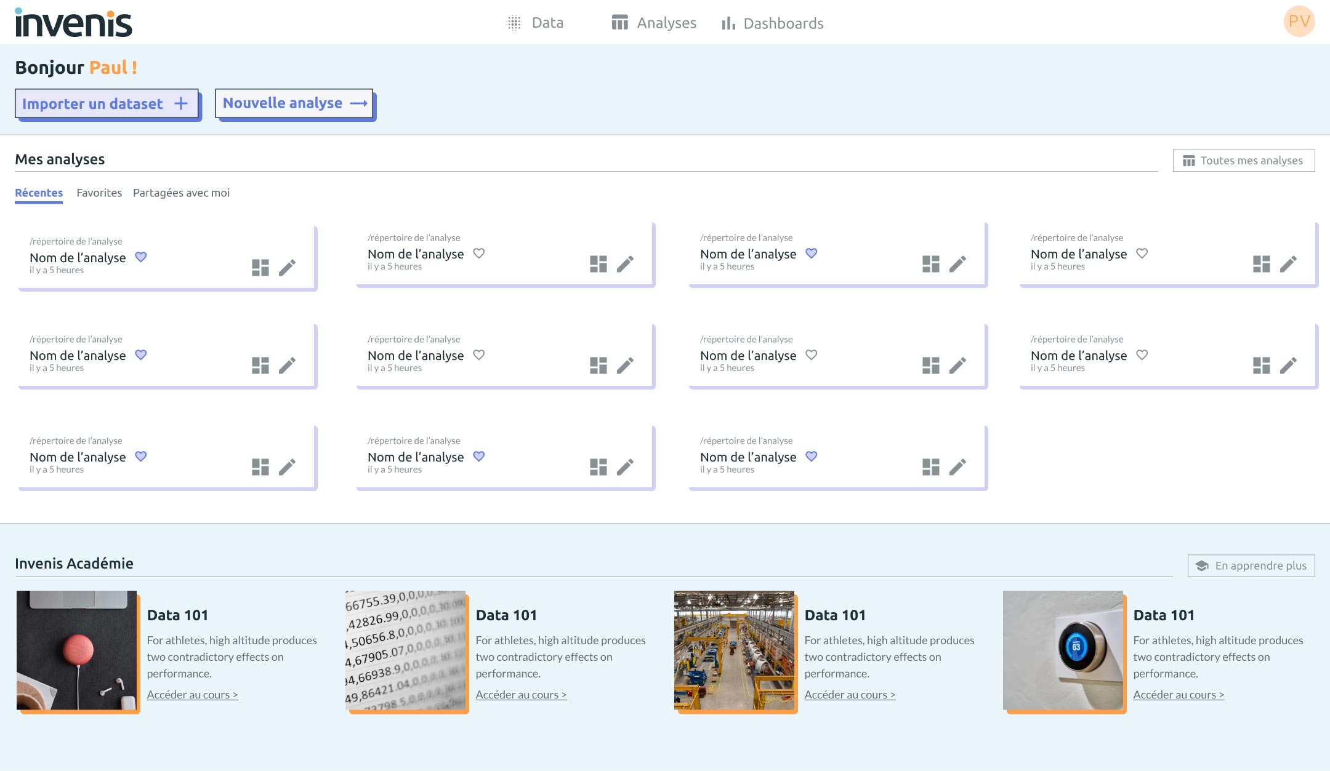Click Accéder au cours link under factory image
1330x771 pixels.
pos(850,695)
